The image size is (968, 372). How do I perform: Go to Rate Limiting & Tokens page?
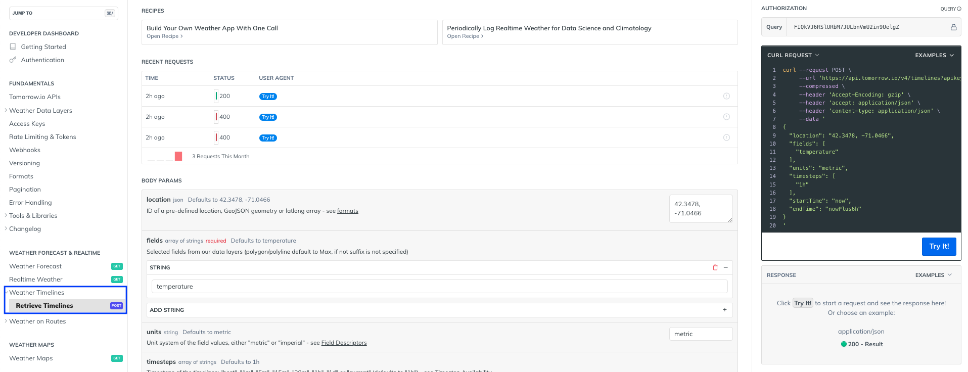pos(42,136)
